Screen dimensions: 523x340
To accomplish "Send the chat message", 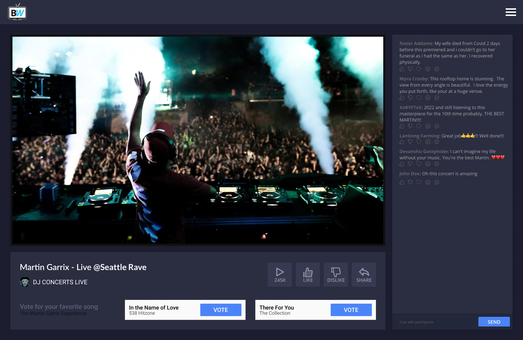I will click(x=494, y=322).
